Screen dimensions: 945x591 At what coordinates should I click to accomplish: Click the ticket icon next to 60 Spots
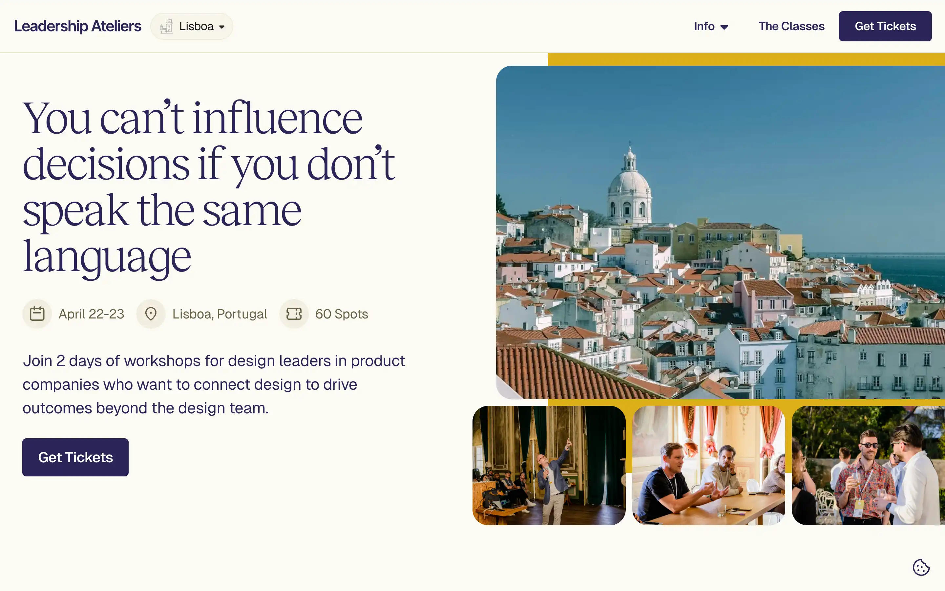tap(294, 314)
